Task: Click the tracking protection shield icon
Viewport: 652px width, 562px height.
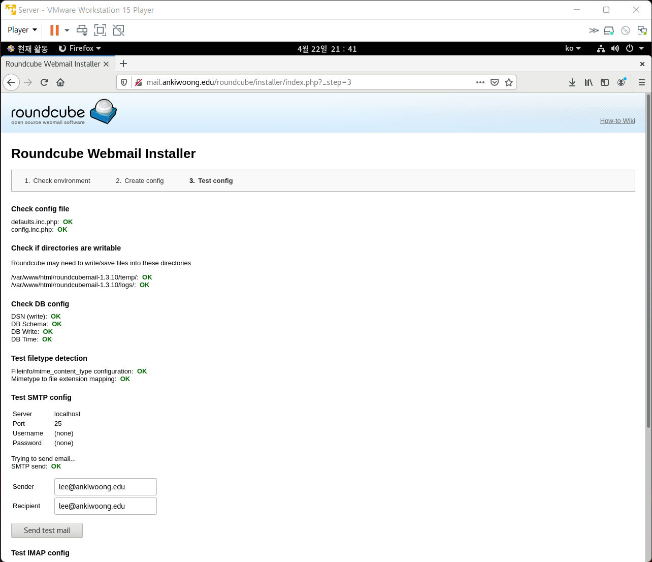Action: 124,82
